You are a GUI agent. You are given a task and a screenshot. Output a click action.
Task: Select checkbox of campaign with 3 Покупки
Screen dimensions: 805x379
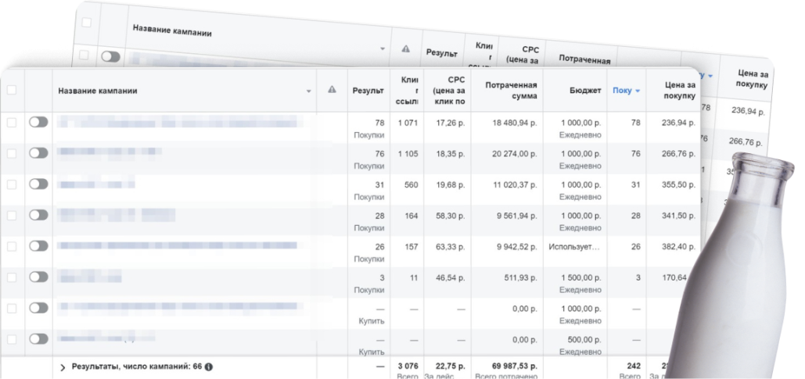click(11, 277)
